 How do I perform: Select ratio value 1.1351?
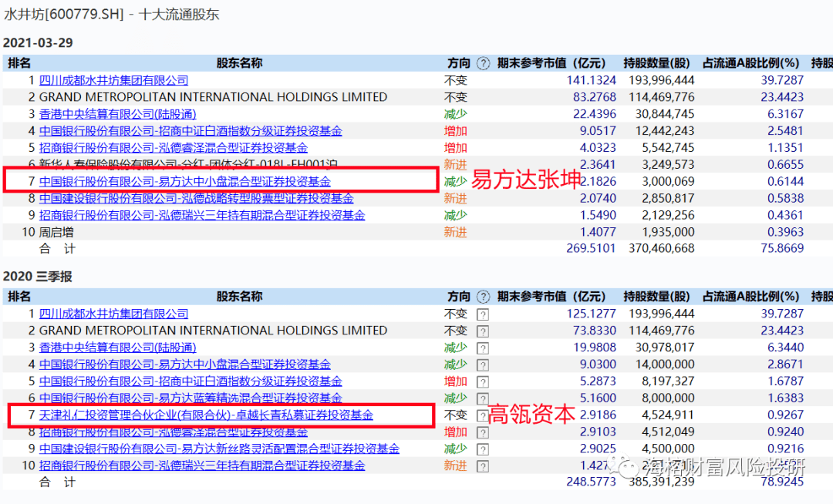click(785, 148)
